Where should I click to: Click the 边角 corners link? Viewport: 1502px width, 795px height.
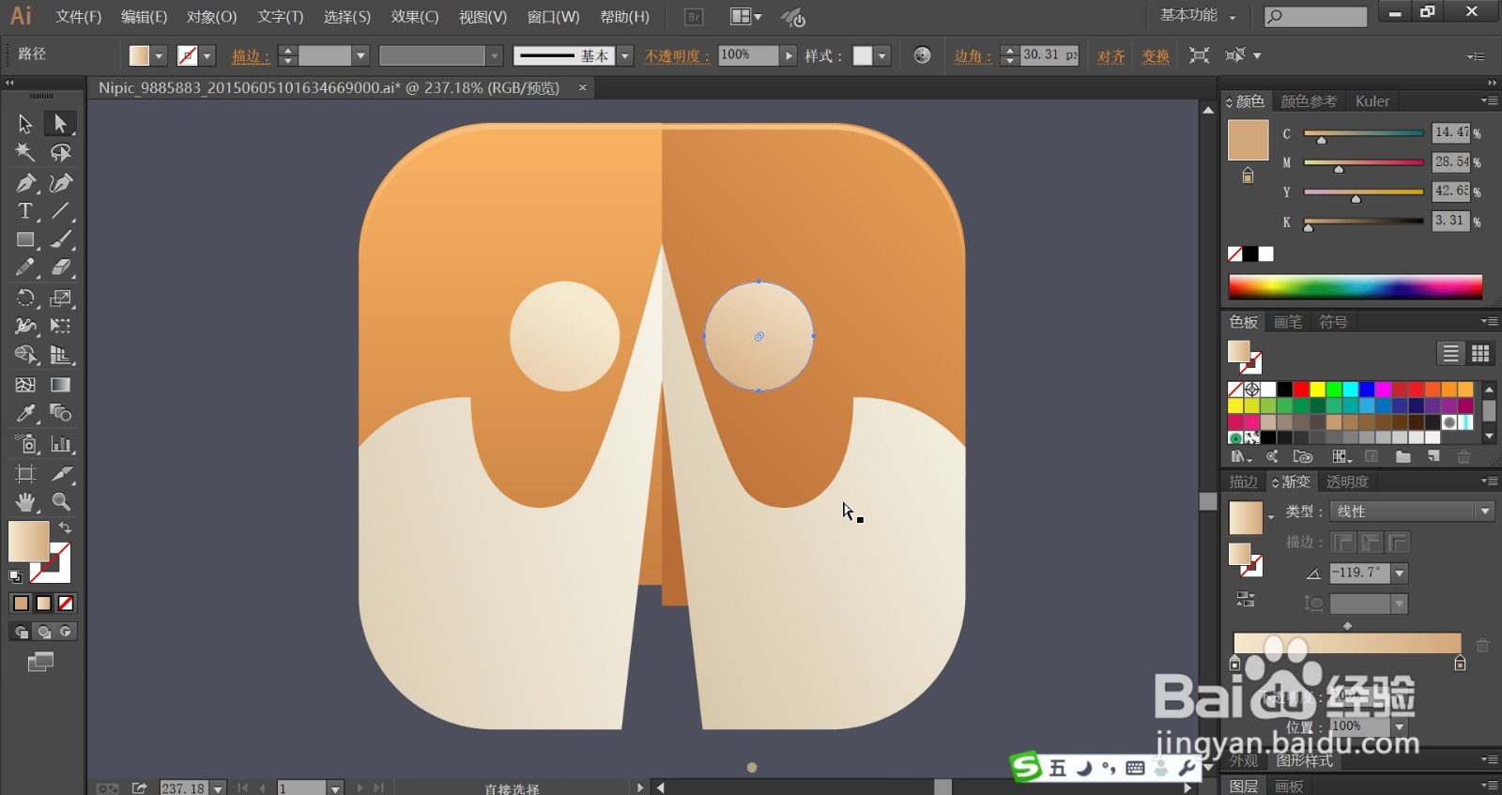coord(972,56)
